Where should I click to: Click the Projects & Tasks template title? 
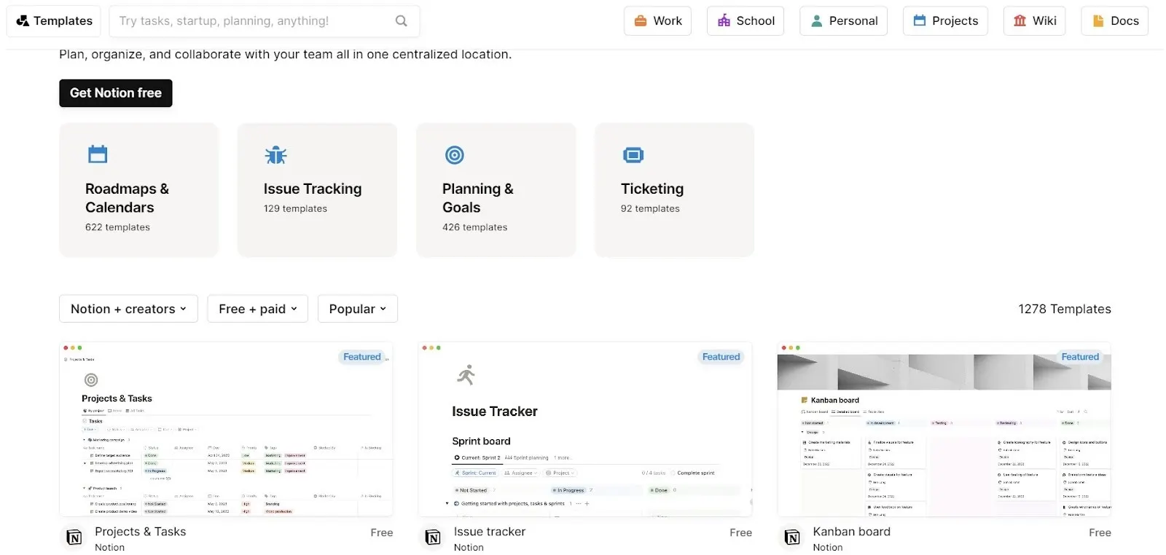(141, 532)
